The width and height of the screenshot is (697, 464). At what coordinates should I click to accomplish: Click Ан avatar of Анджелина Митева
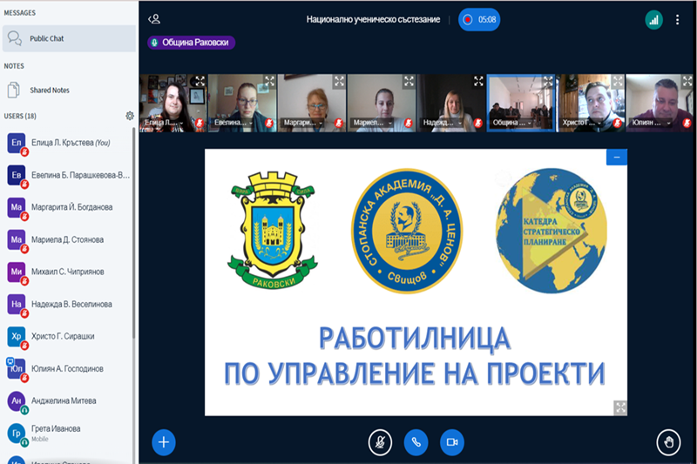point(17,401)
